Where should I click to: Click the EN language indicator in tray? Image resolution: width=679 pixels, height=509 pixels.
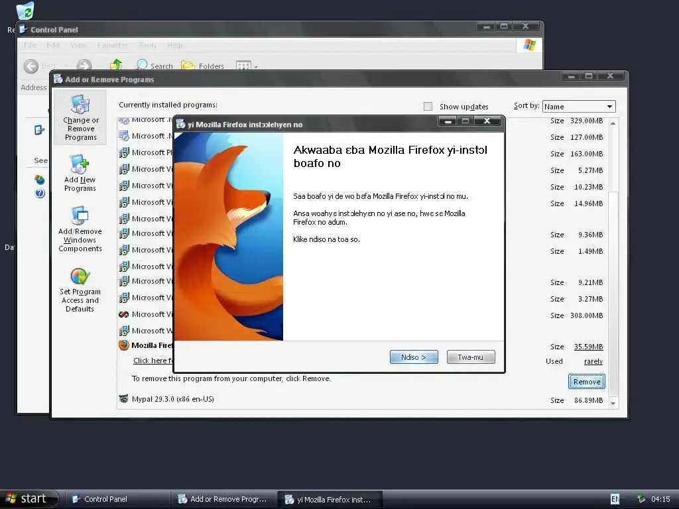[x=615, y=499]
